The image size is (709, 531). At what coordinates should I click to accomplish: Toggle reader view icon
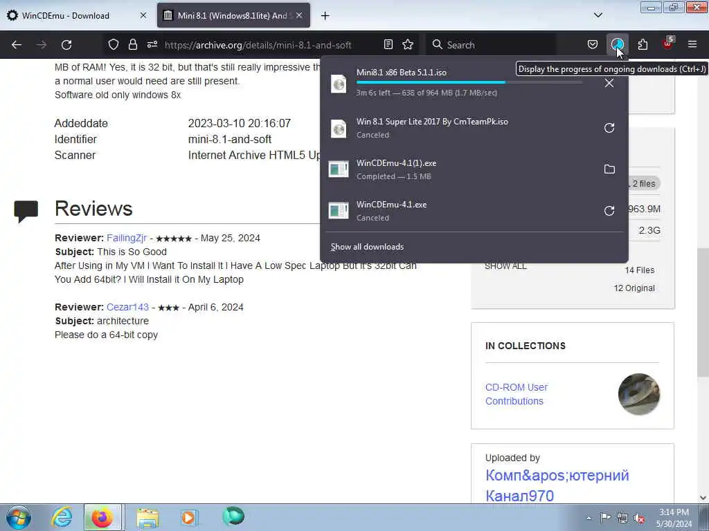click(388, 44)
